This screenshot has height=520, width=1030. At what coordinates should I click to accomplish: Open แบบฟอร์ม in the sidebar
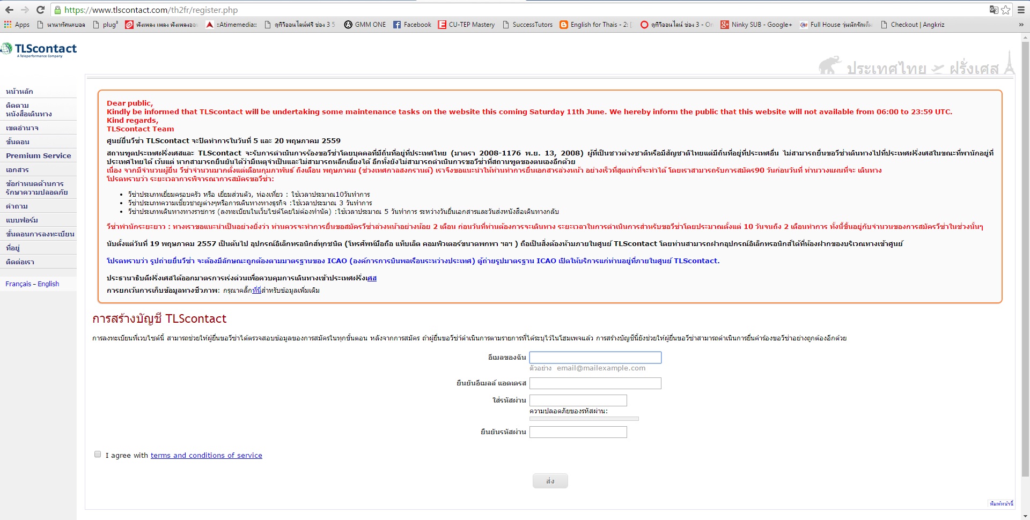point(21,220)
